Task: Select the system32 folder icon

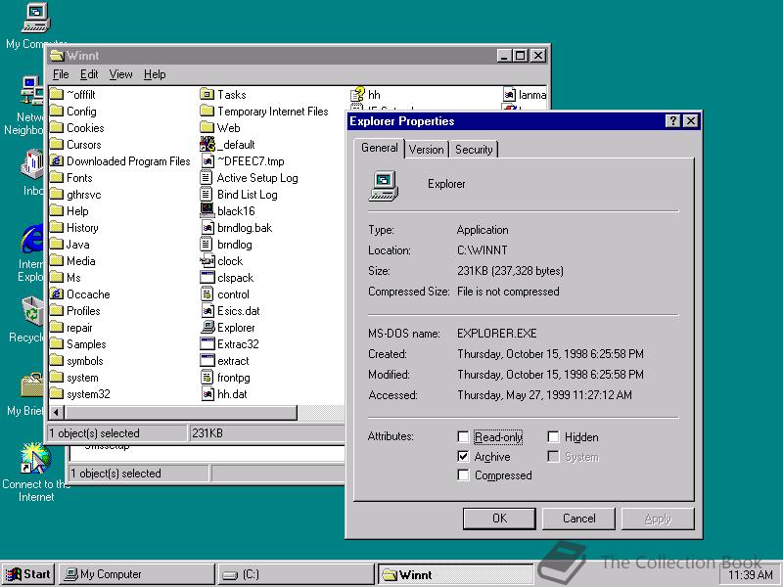Action: coord(57,394)
